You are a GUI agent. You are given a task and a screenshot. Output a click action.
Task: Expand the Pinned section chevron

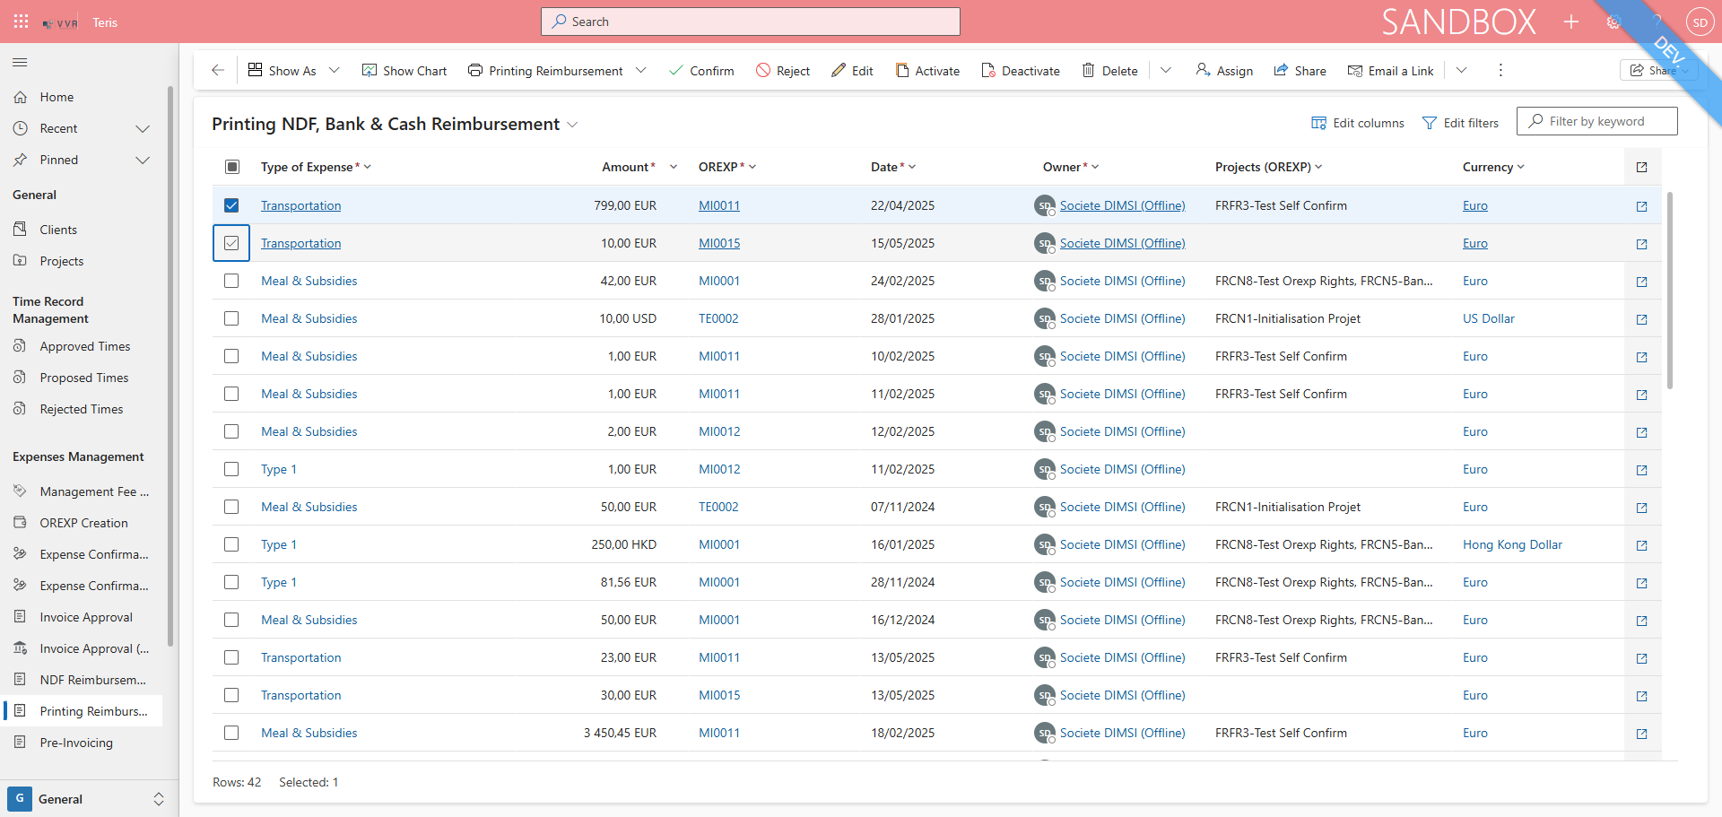click(x=142, y=160)
